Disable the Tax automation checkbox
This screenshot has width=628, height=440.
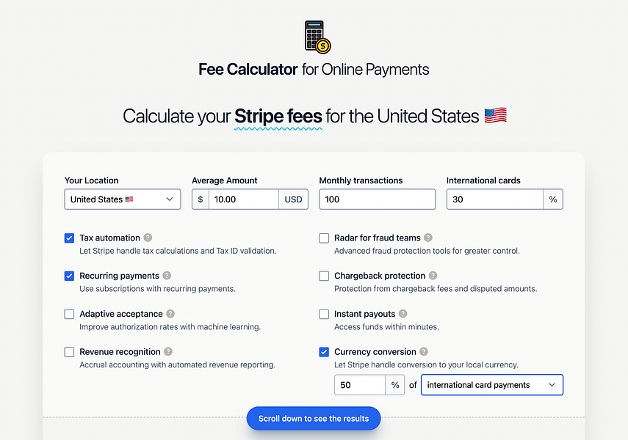69,238
